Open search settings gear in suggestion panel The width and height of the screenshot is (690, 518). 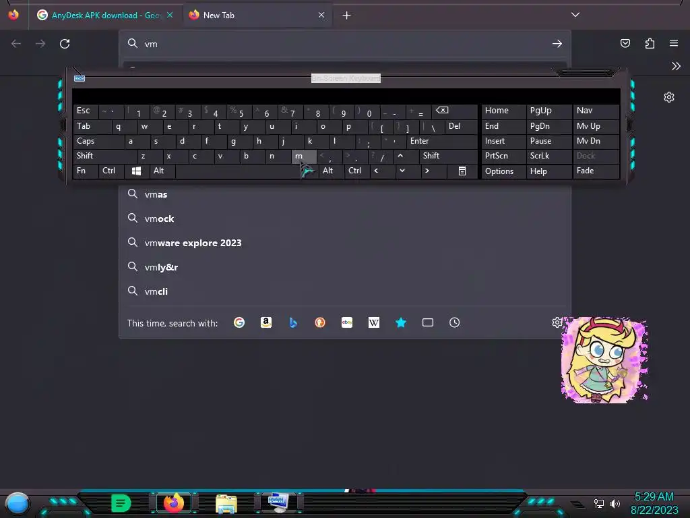click(557, 323)
